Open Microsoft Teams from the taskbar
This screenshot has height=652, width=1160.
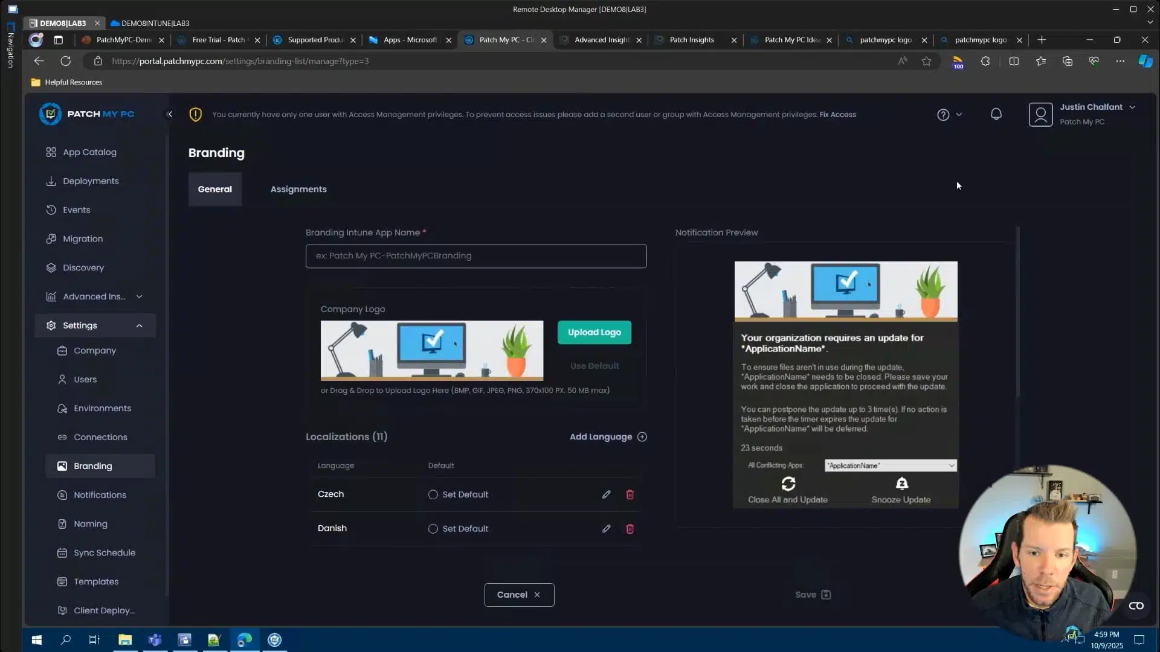155,640
